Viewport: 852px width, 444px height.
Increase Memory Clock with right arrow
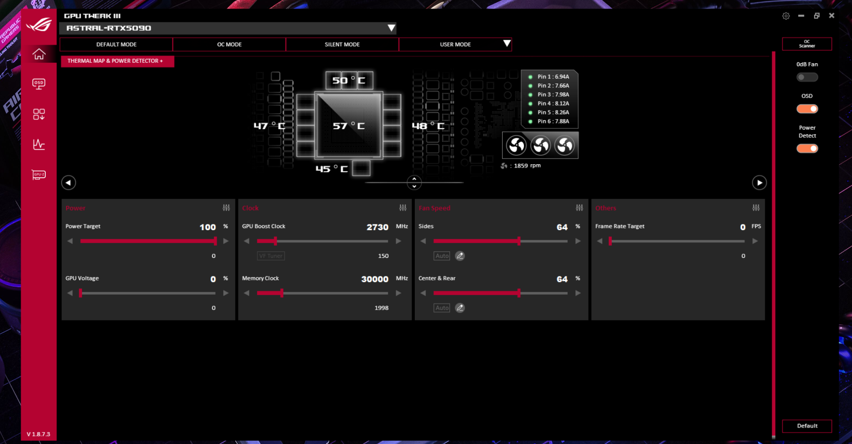coord(398,293)
